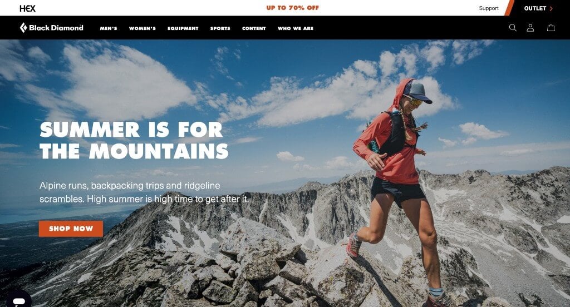Click the Summer Is For The Mountains headline
570x307 pixels.
(x=134, y=140)
